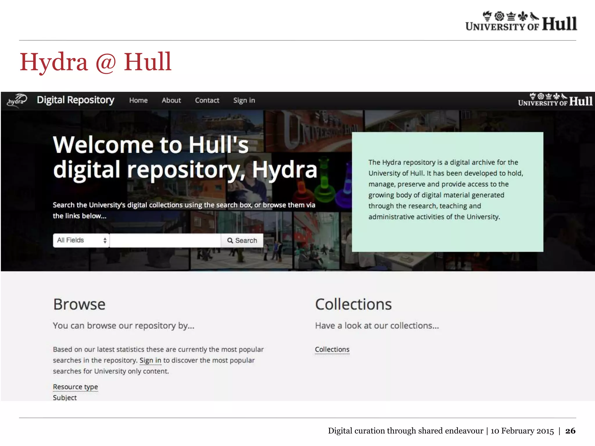Open the Digital Repository title link

[x=76, y=100]
